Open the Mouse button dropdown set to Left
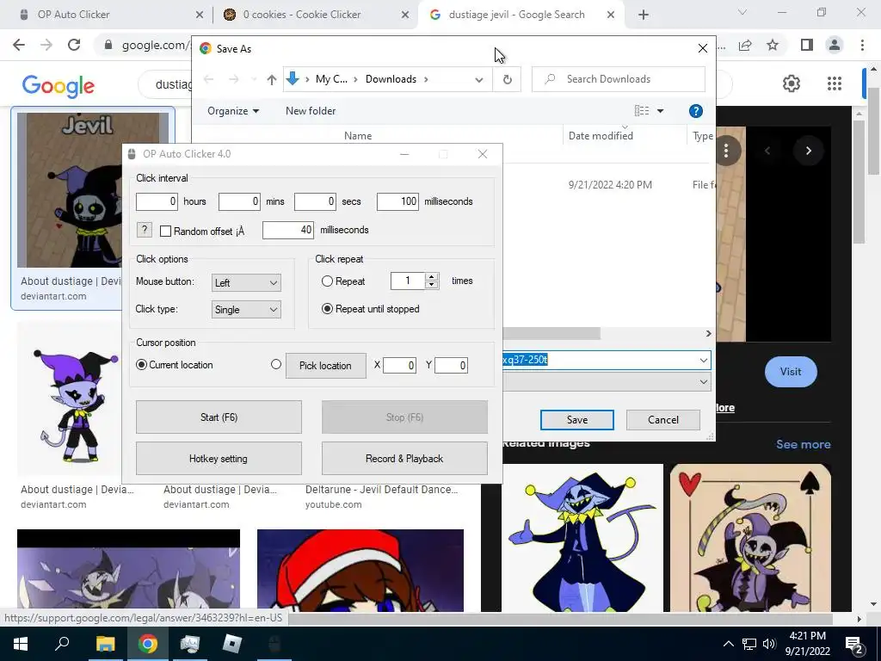 [246, 282]
